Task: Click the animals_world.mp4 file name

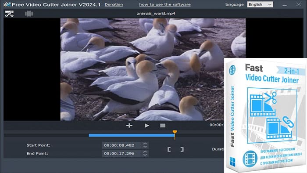Action: click(x=156, y=14)
